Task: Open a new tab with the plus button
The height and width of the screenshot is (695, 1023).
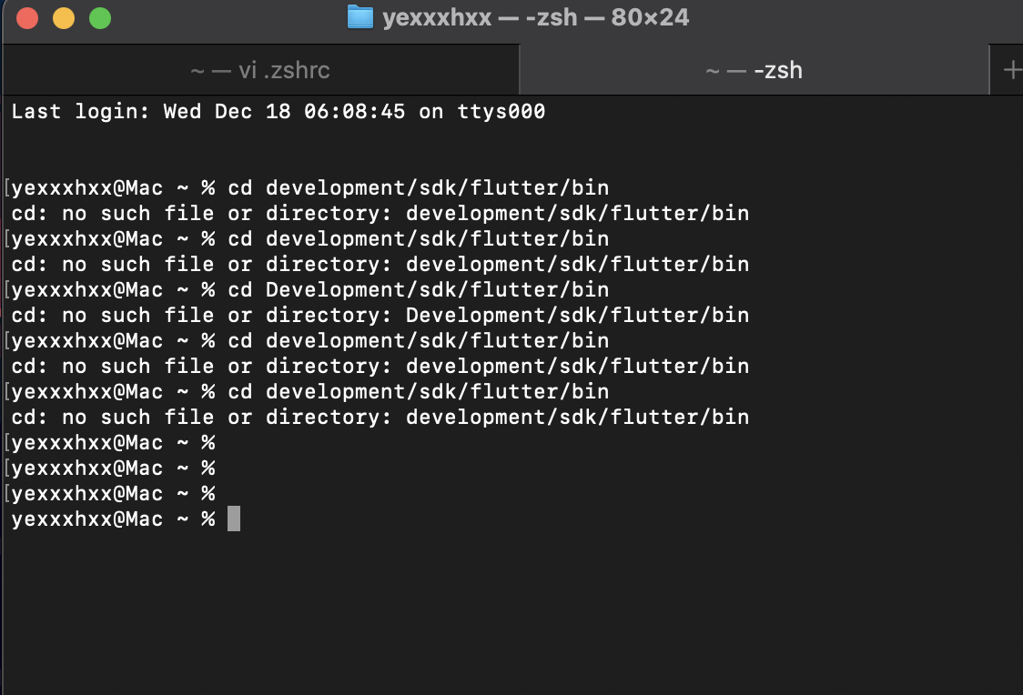Action: (1012, 70)
